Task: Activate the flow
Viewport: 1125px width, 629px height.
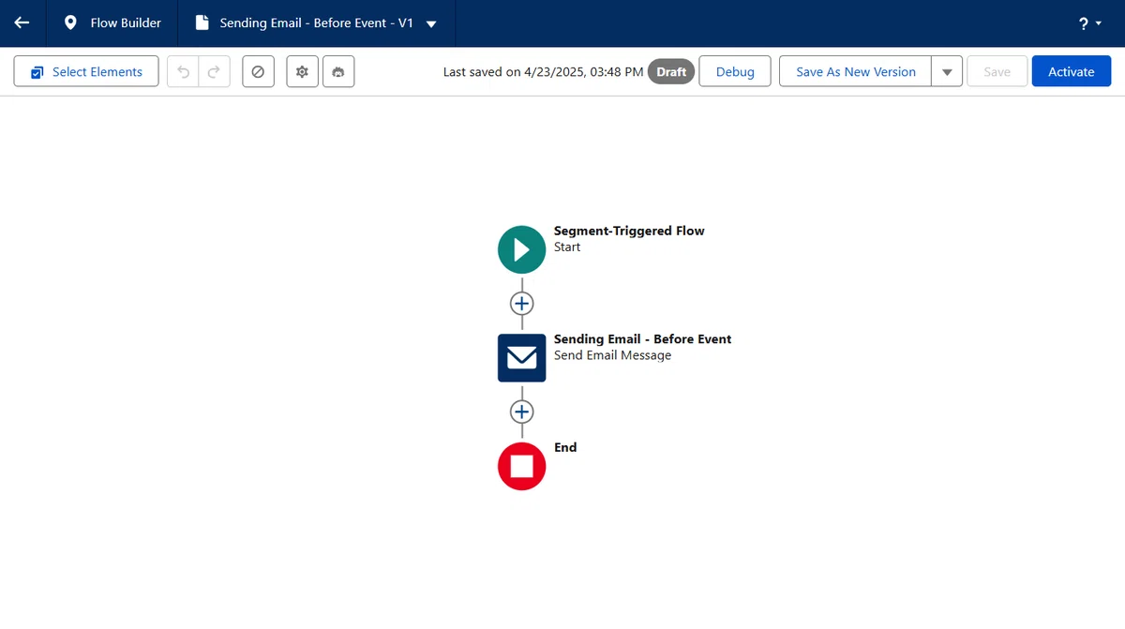Action: (x=1072, y=71)
